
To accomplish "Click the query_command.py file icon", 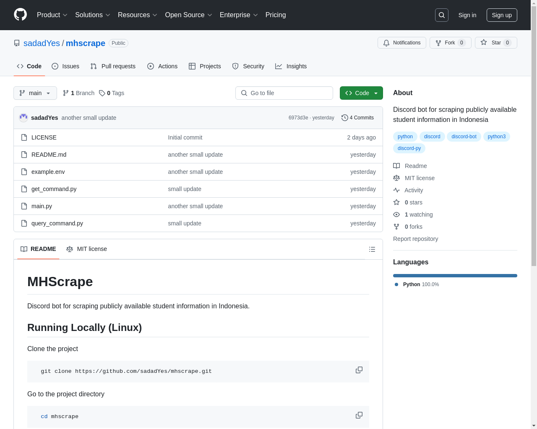I will tap(24, 223).
